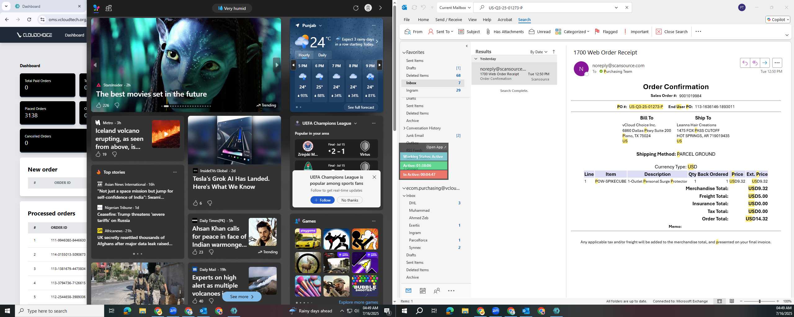The image size is (794, 317).
Task: Switch to the View ribbon tab
Action: point(472,20)
